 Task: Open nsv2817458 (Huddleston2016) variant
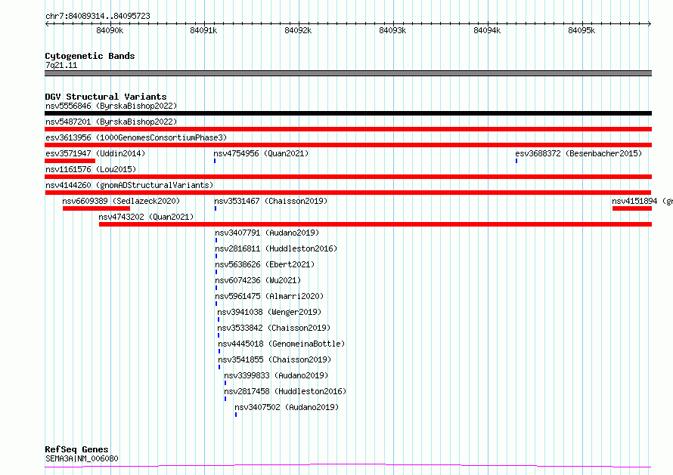point(285,391)
